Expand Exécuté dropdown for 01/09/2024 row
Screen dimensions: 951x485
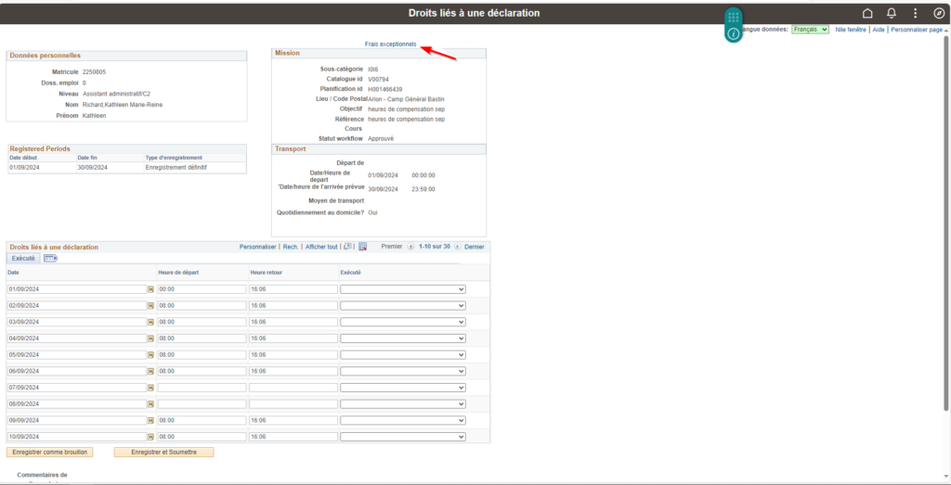point(403,289)
